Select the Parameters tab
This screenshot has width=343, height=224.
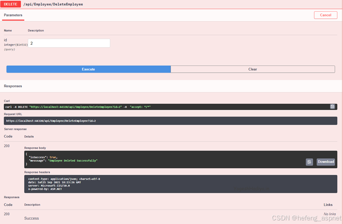(13, 15)
